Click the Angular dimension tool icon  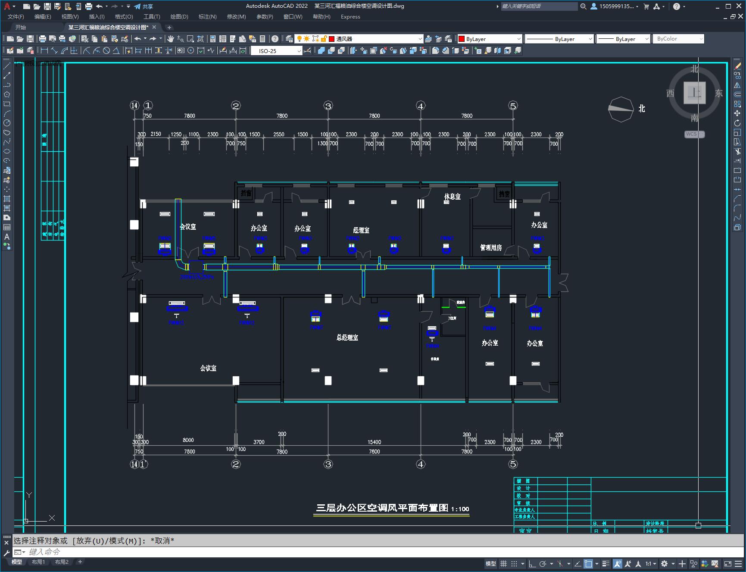pos(116,51)
